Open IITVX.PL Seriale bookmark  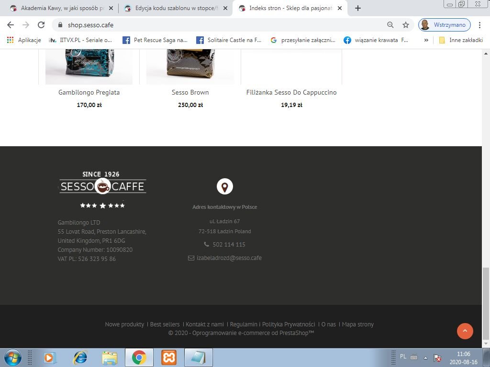80,40
